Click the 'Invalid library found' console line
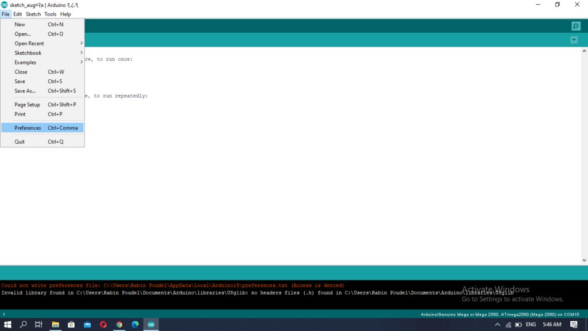Viewport: 588px width, 331px height. [257, 292]
